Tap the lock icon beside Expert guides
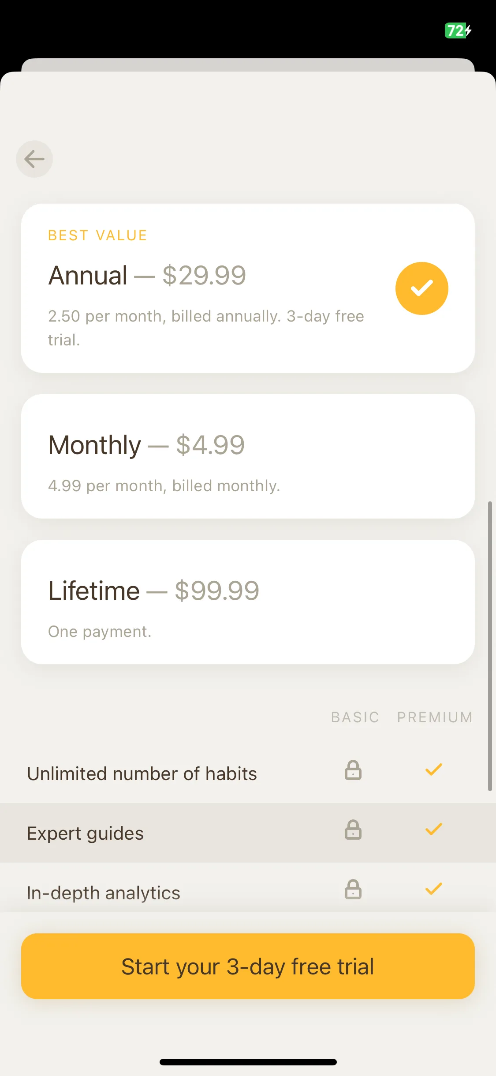Image resolution: width=496 pixels, height=1076 pixels. [353, 830]
